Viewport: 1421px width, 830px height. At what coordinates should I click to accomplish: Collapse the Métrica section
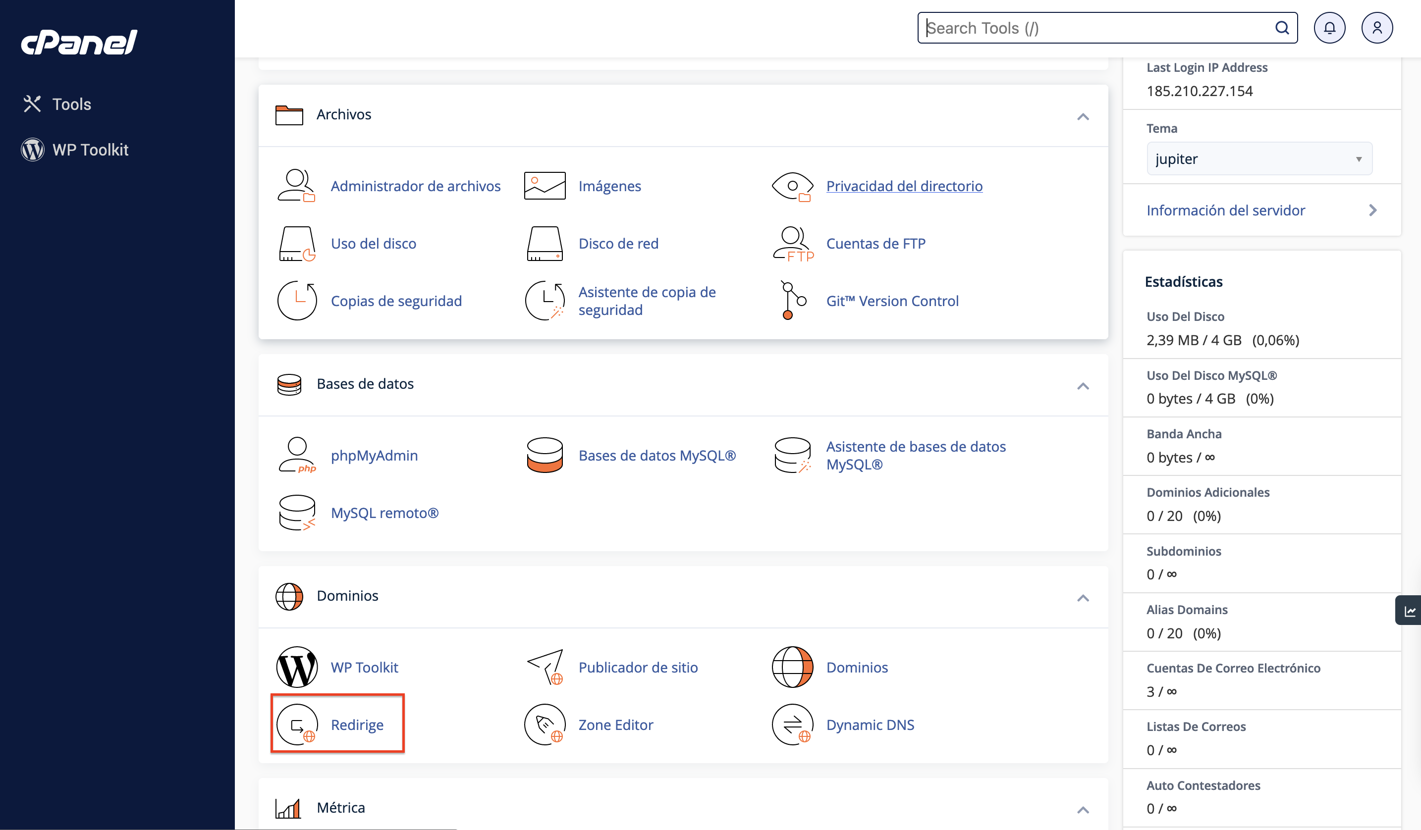[1083, 810]
